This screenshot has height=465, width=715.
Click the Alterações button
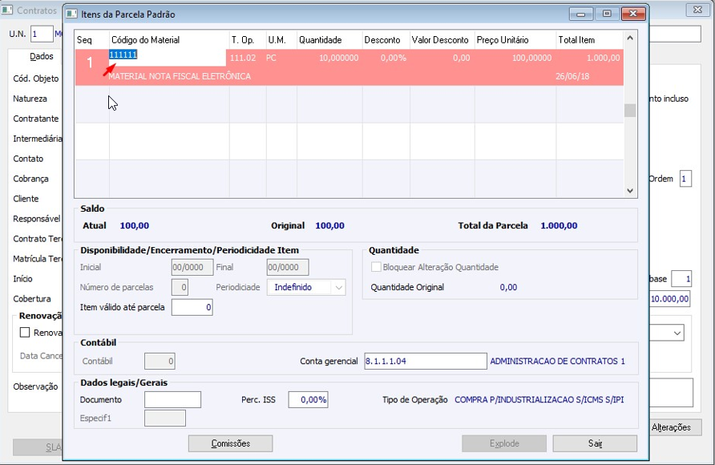click(671, 427)
